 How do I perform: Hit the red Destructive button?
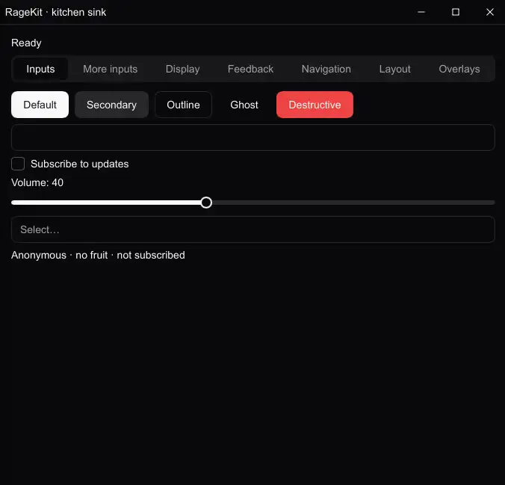coord(315,105)
